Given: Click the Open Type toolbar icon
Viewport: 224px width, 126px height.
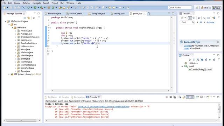Looking at the screenshot, I should (60, 8).
